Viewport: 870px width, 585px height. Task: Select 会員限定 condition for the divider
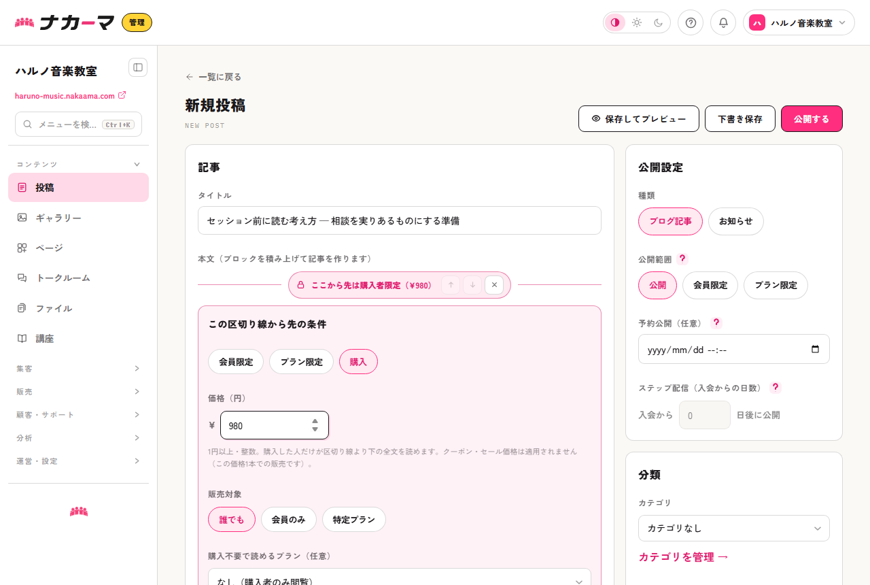coord(236,362)
